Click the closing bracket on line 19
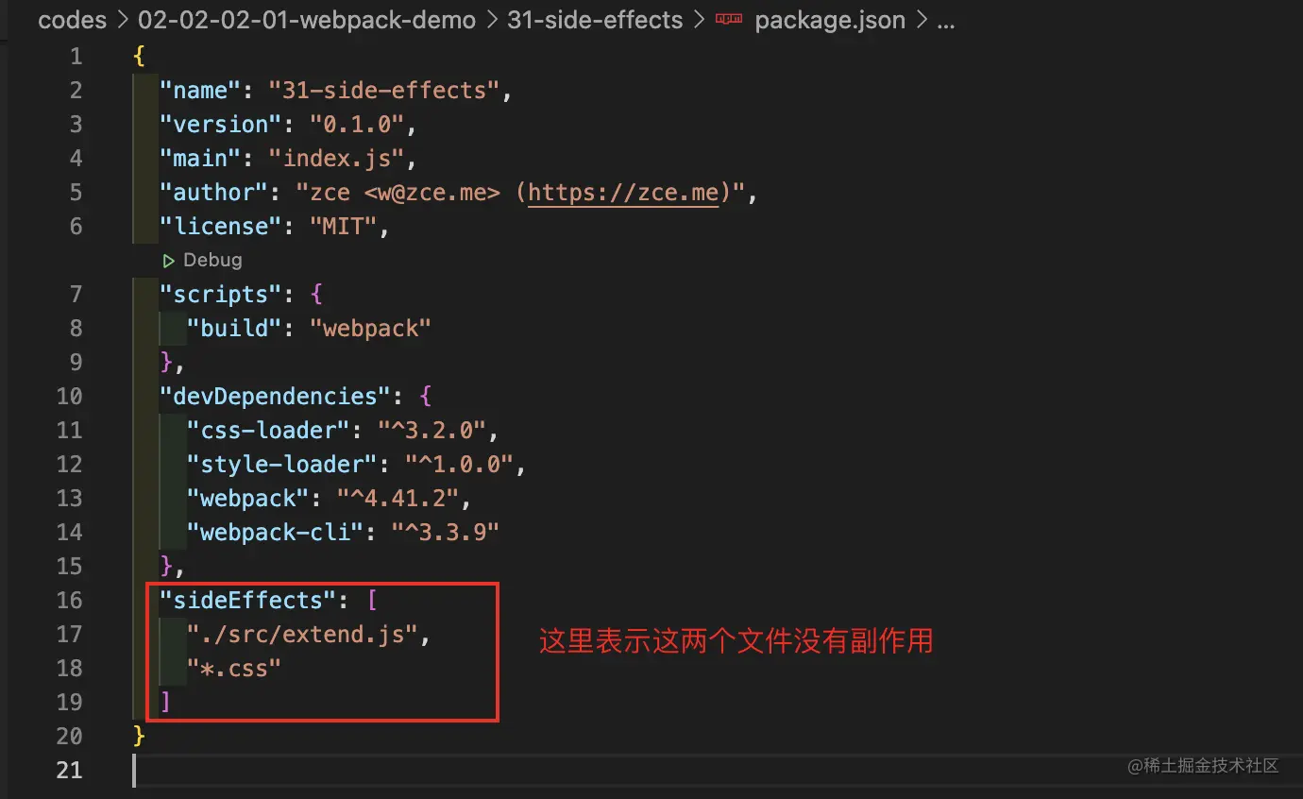Viewport: 1303px width, 799px height. point(166,703)
